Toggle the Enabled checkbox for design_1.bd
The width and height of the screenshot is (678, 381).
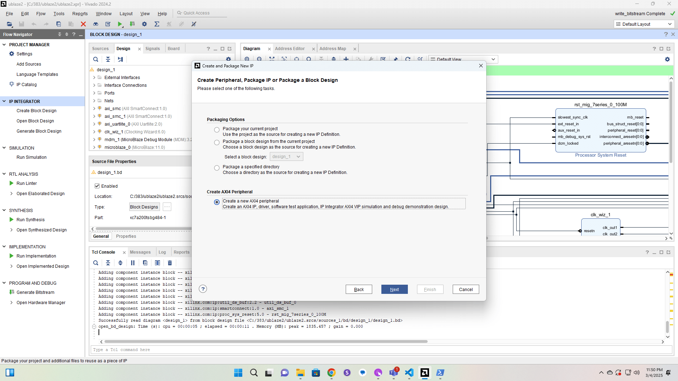click(x=97, y=186)
